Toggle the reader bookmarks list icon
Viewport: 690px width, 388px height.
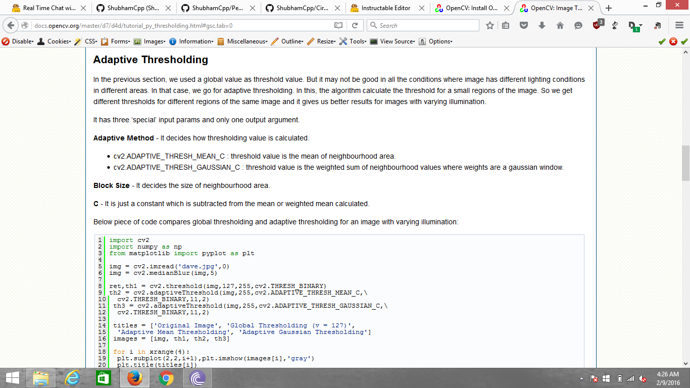click(506, 25)
